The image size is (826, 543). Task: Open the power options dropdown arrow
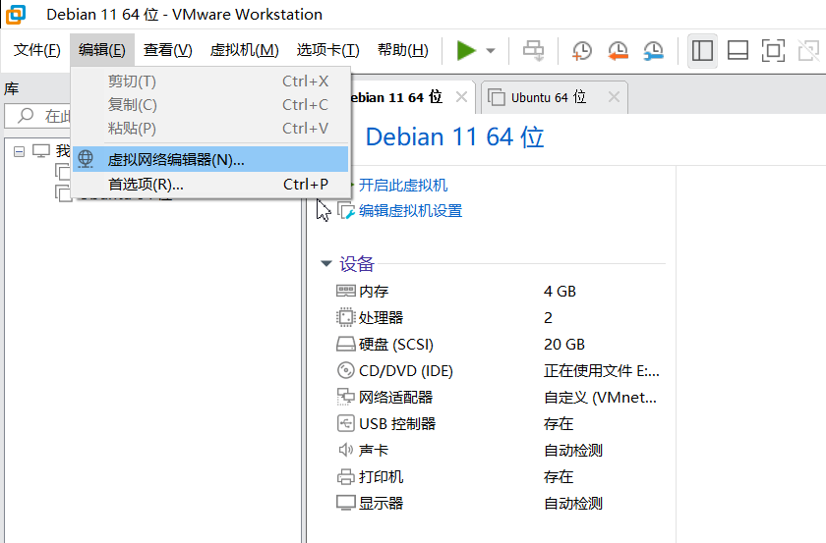pos(491,51)
